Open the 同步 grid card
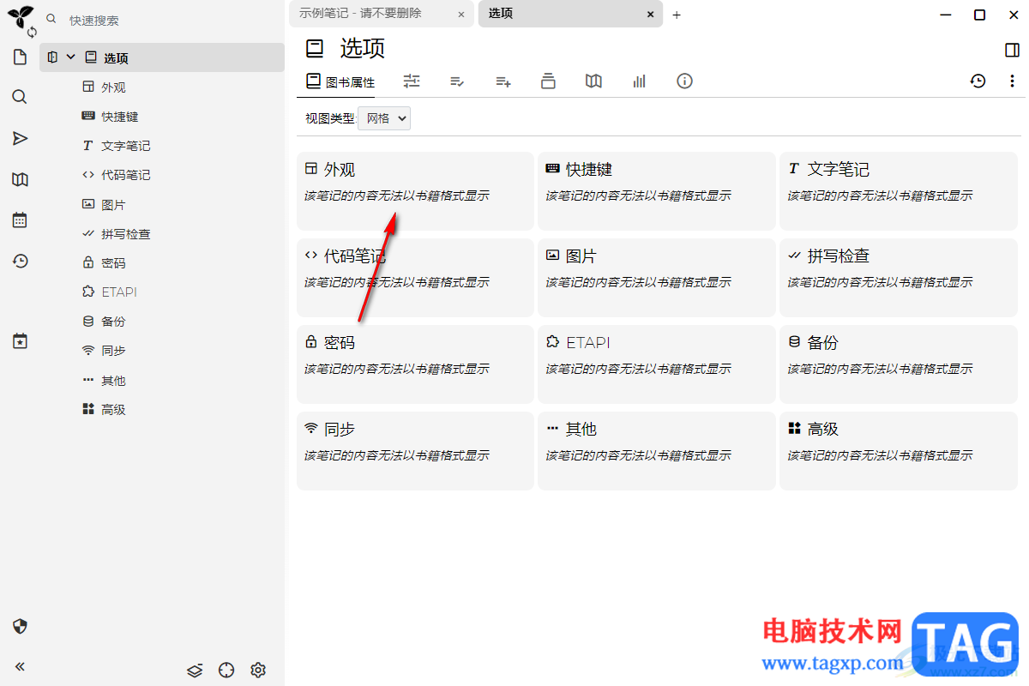Image resolution: width=1029 pixels, height=686 pixels. tap(415, 451)
